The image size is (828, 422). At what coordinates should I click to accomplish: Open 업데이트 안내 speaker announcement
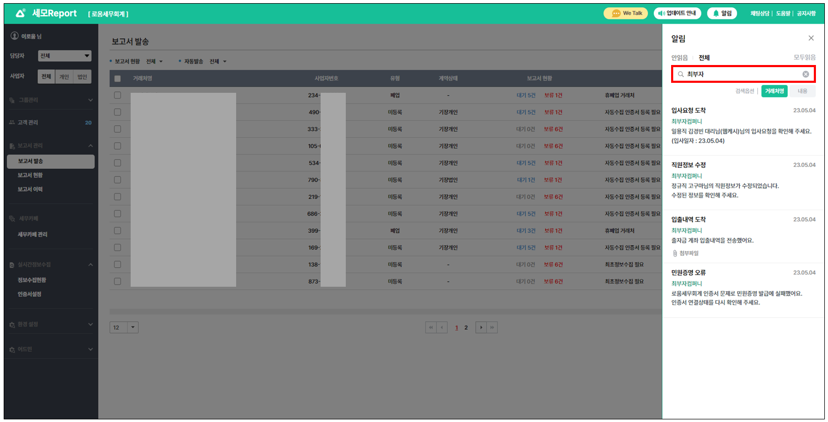click(677, 14)
